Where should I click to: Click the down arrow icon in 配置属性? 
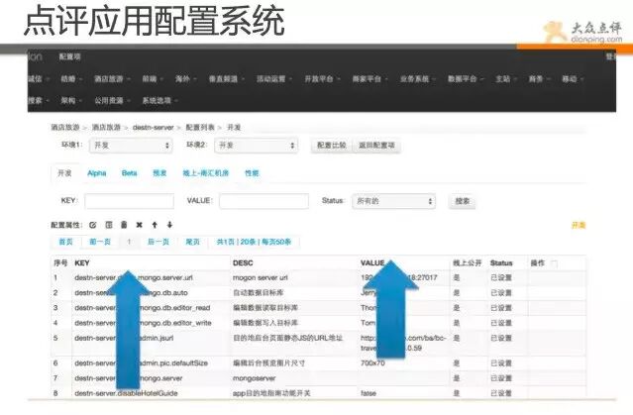(170, 225)
